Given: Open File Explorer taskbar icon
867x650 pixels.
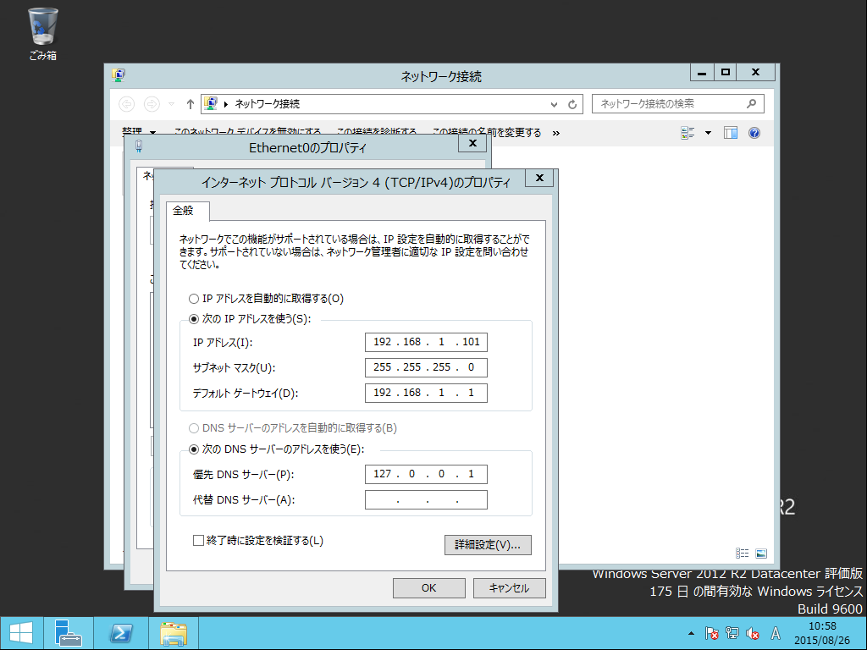Looking at the screenshot, I should [173, 633].
